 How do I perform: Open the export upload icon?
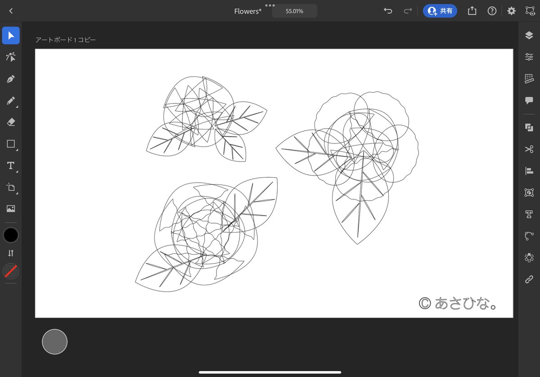472,11
